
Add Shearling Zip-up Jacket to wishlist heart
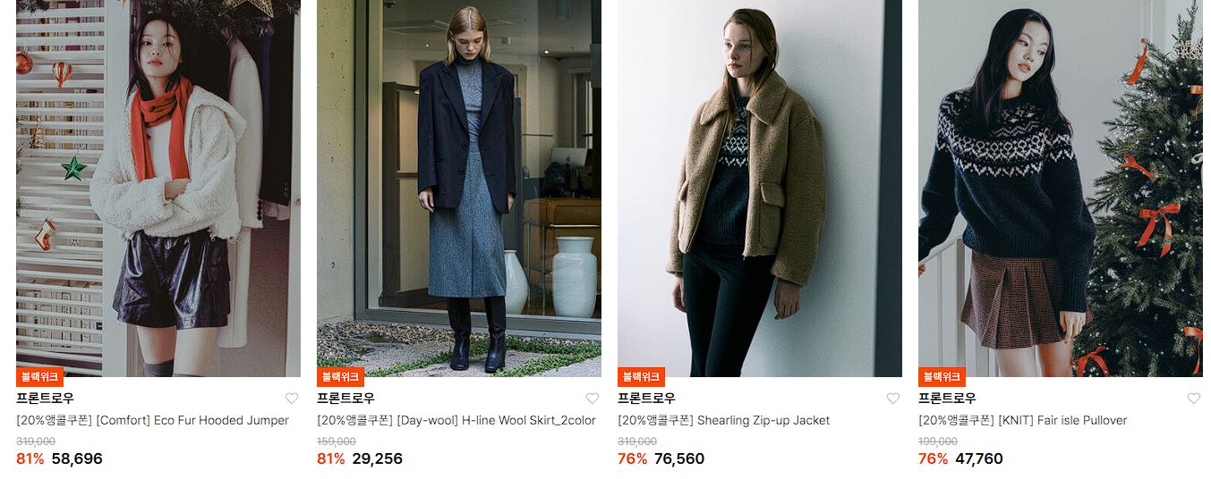pyautogui.click(x=892, y=399)
